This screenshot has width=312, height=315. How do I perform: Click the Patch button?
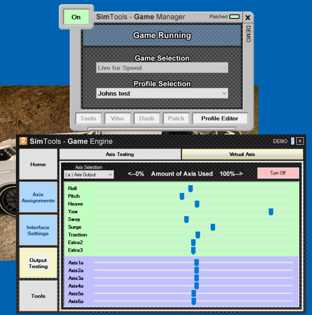pos(176,118)
